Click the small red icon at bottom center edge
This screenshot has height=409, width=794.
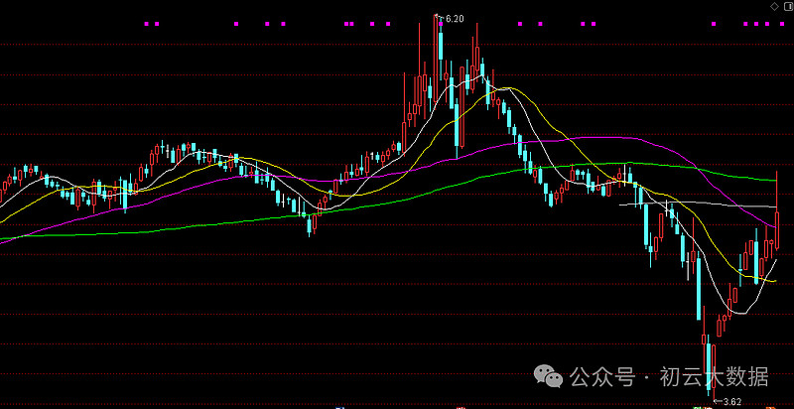pyautogui.click(x=463, y=406)
